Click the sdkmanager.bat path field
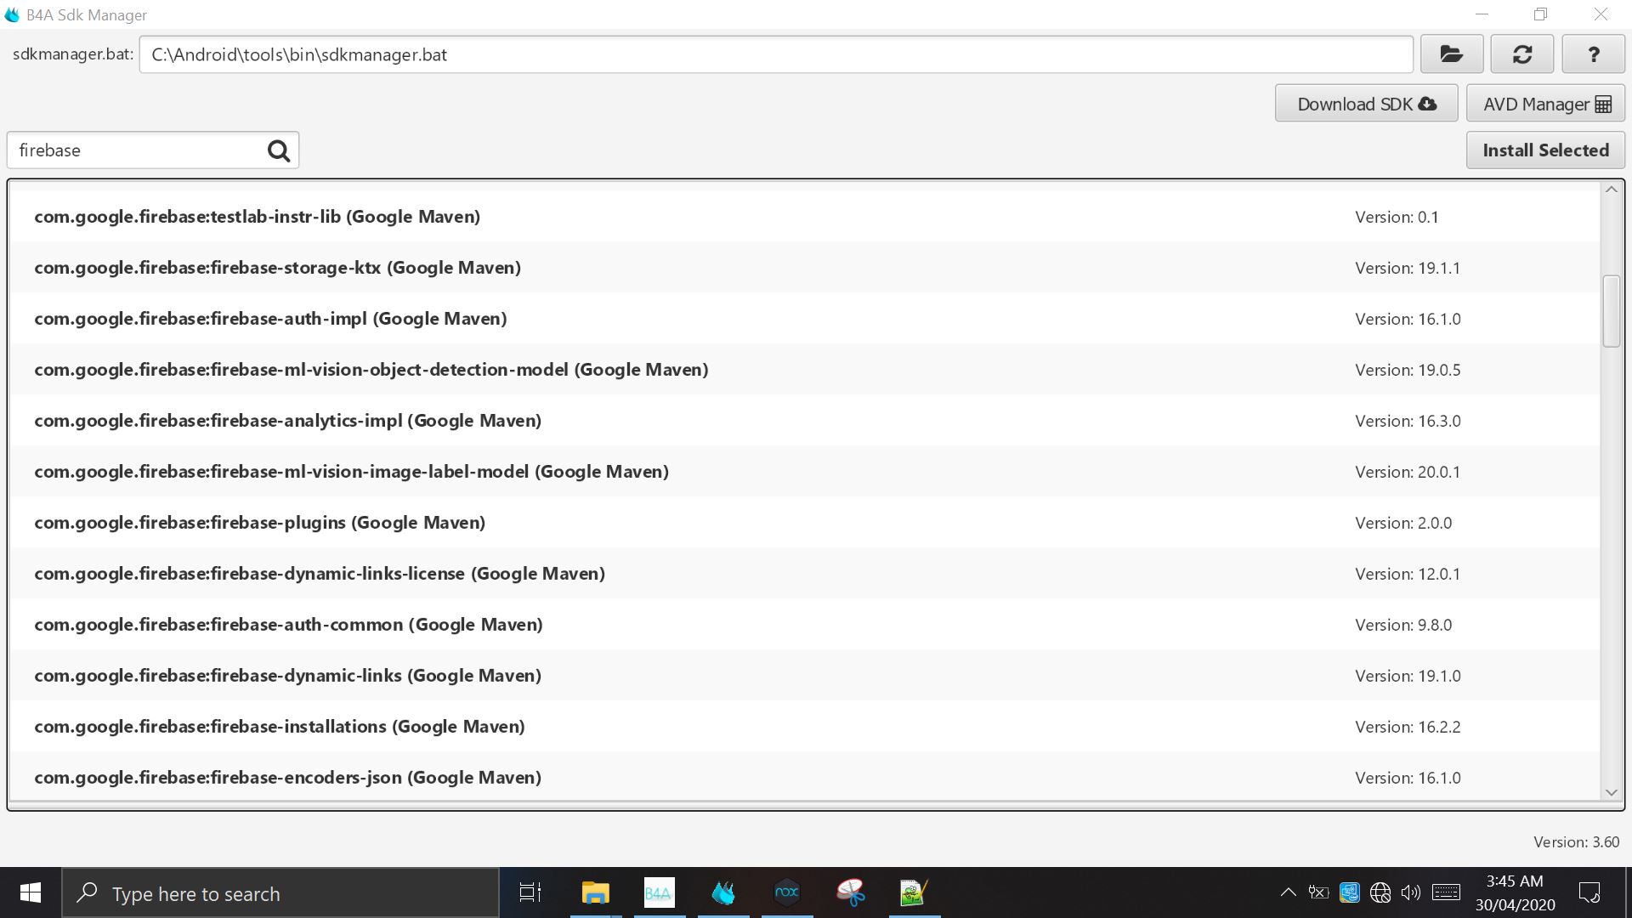1632x918 pixels. (776, 54)
